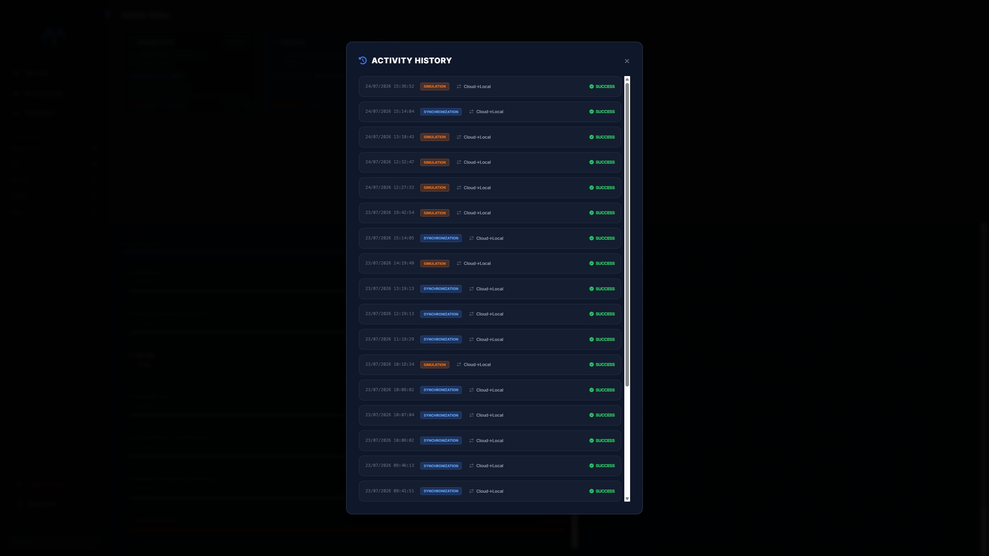Select the 23/07/2026 14:19:49 history entry
Screen dimensions: 989x556
(x=490, y=263)
